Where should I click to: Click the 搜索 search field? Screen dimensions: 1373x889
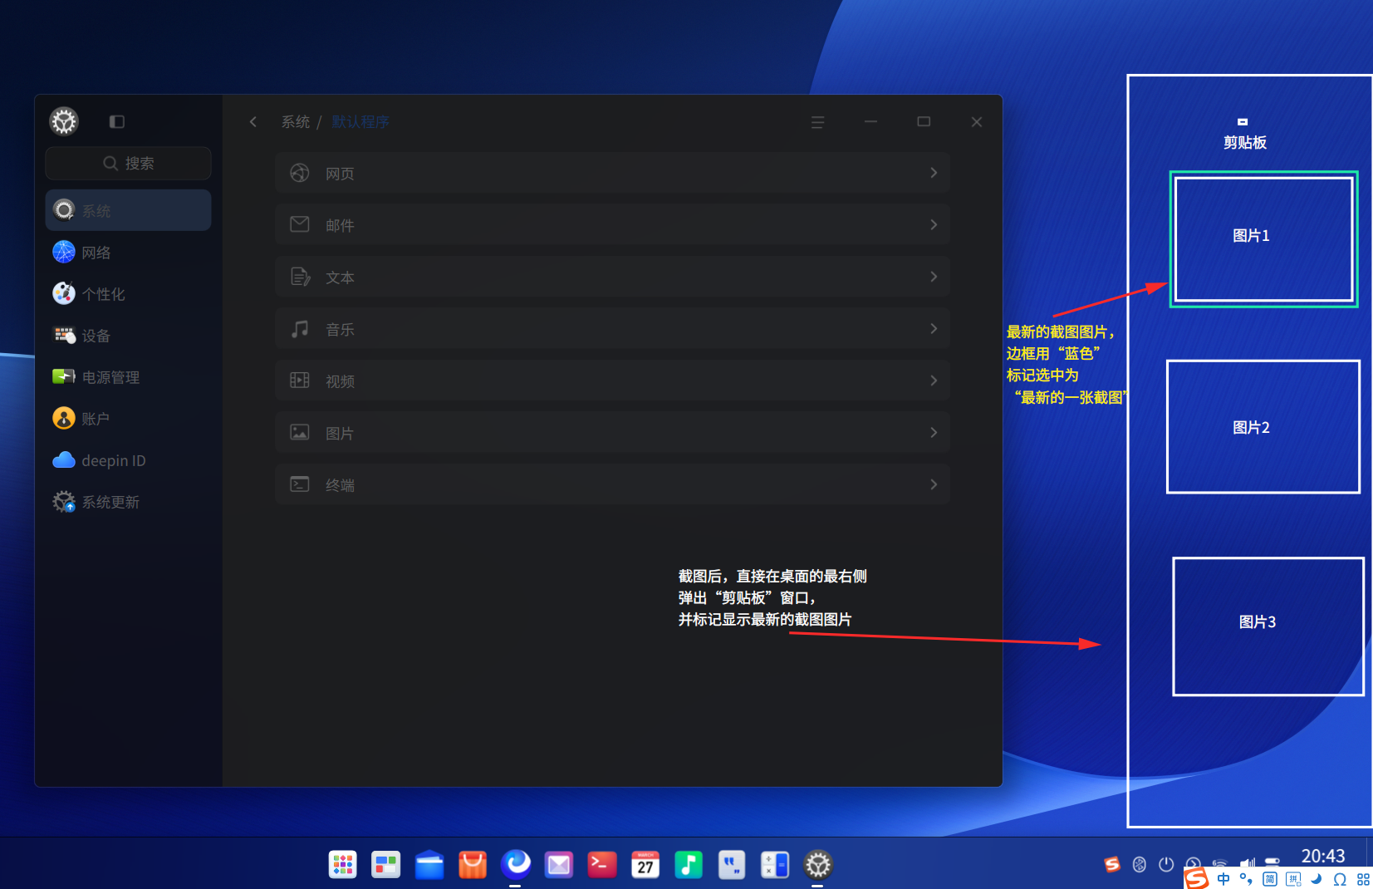tap(128, 163)
